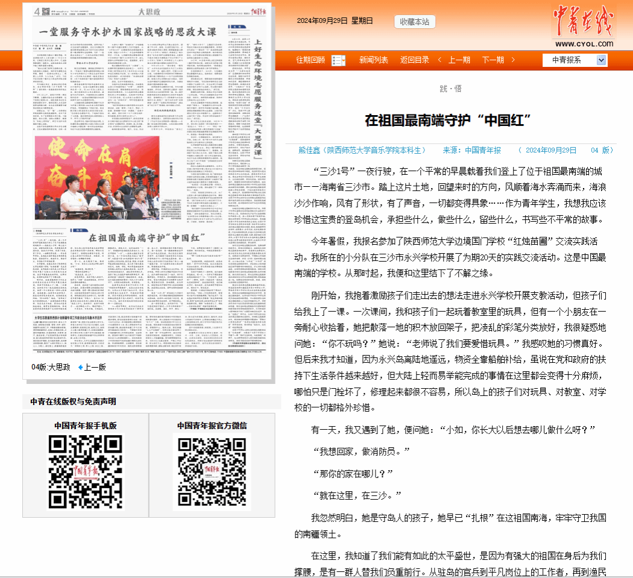Click the 收藏本站 button
The image size is (633, 578).
414,22
